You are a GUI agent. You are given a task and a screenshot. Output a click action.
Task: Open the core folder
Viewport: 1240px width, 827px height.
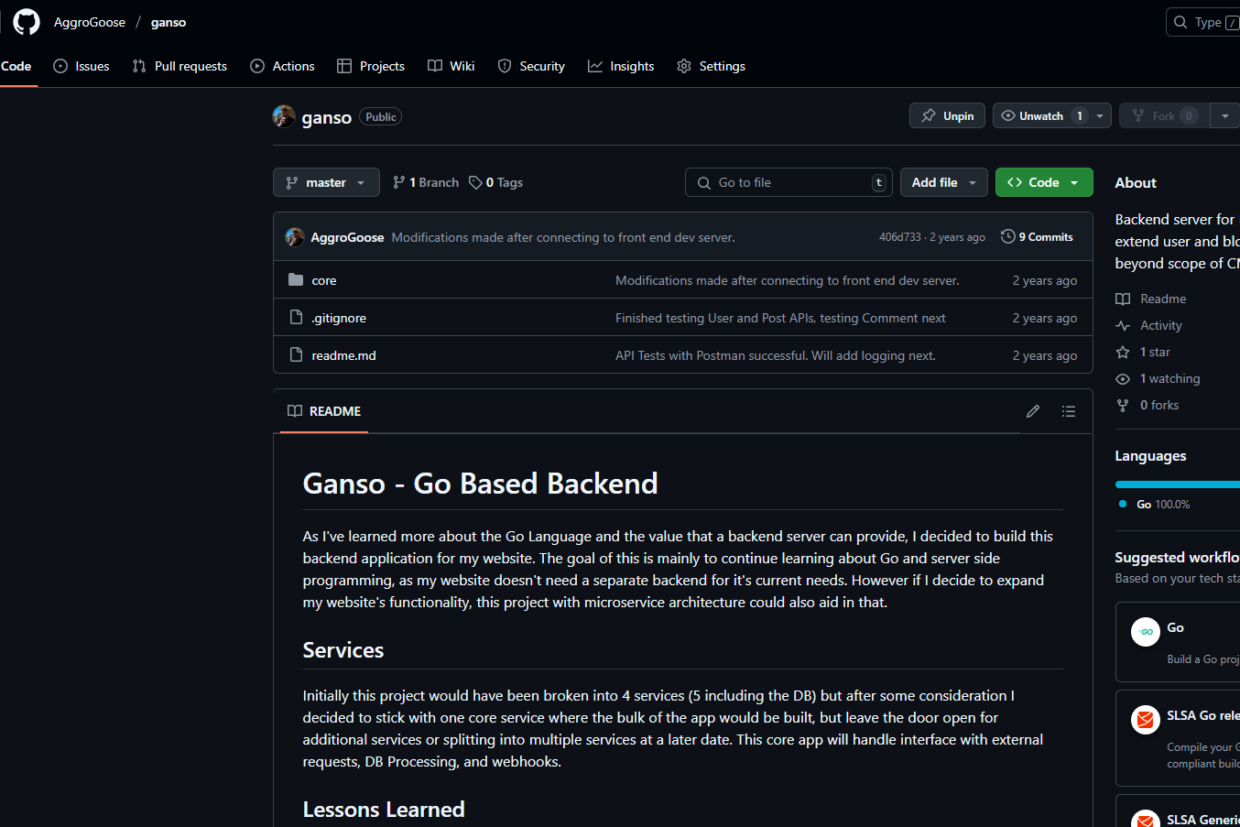tap(323, 279)
